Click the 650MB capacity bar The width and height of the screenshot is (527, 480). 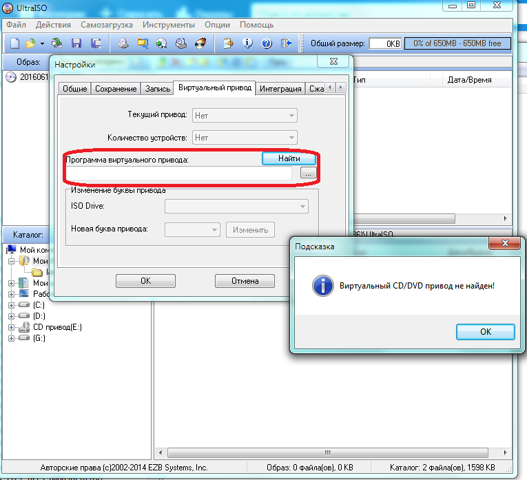[457, 43]
